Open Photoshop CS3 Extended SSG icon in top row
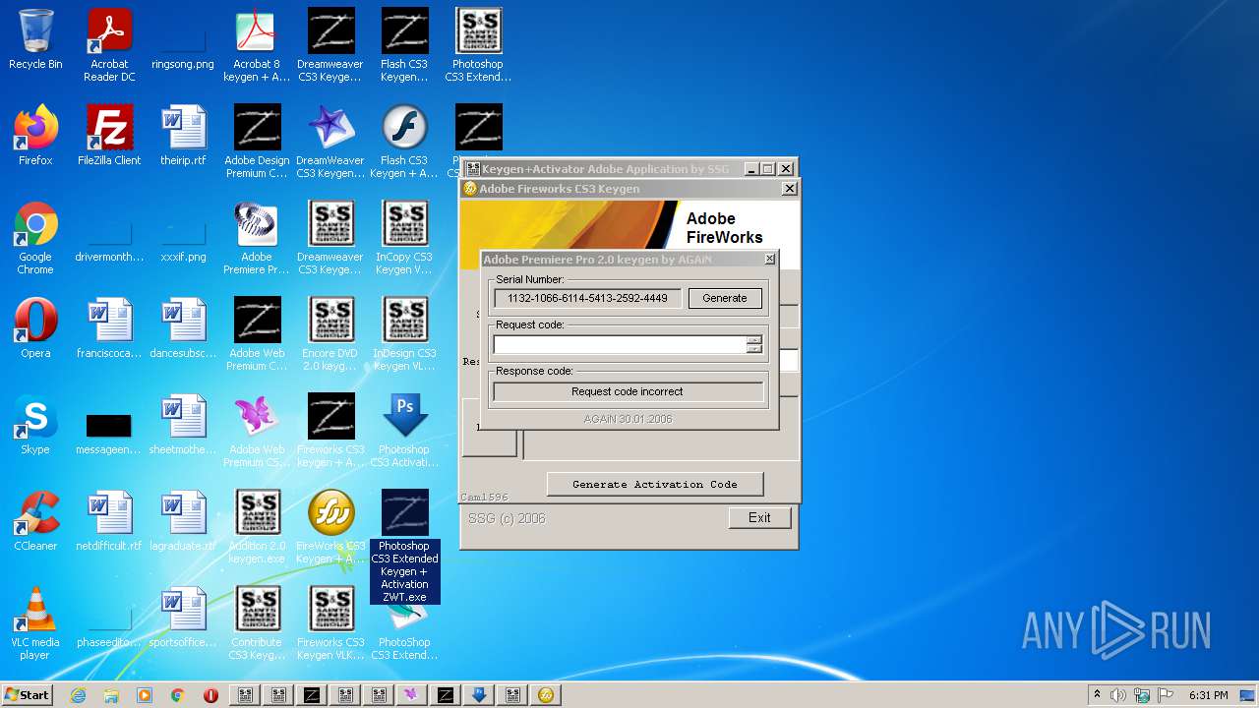 click(478, 44)
